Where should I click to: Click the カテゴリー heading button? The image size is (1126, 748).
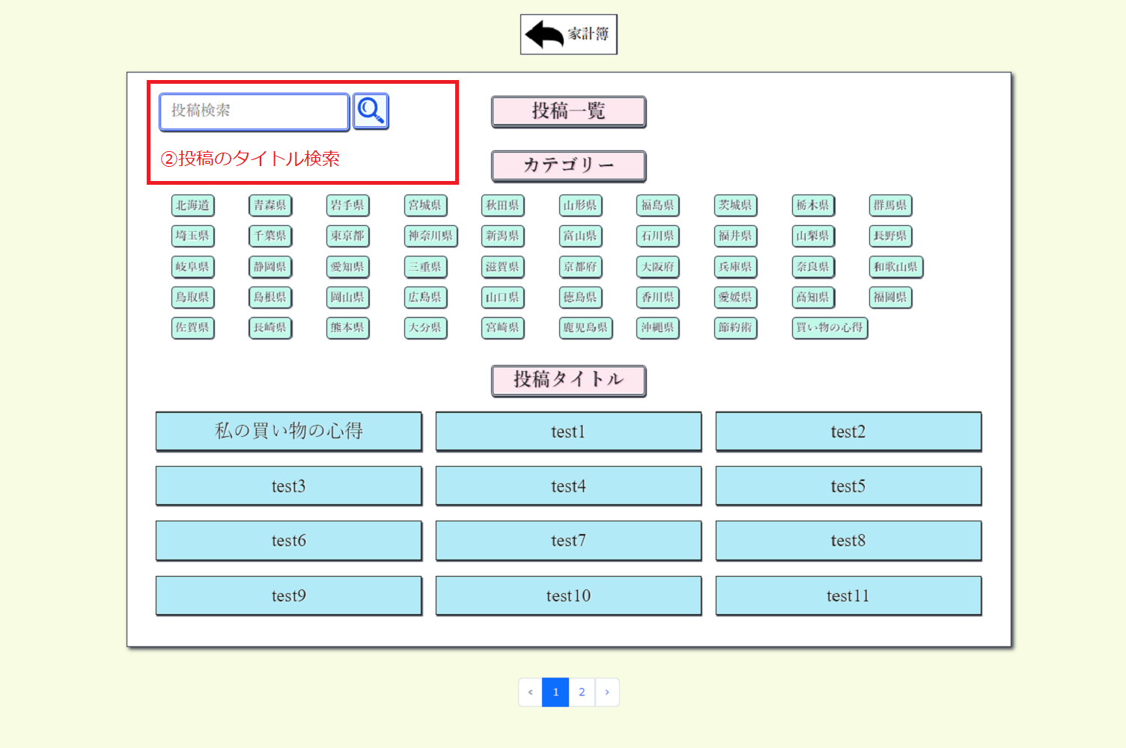(569, 166)
